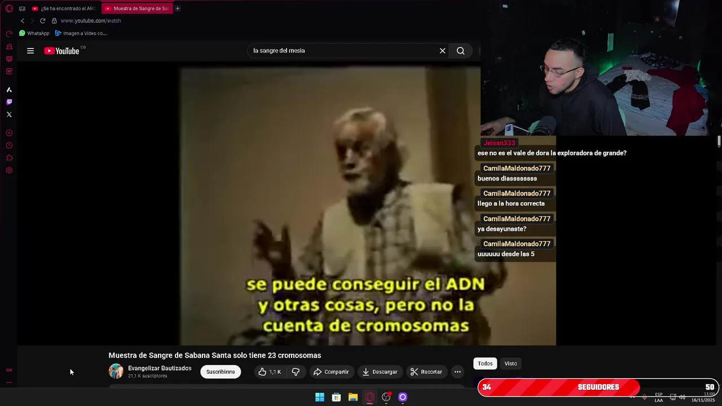The image size is (722, 406).
Task: Click the chat message 'llego a la hora correcta'
Action: pos(511,204)
